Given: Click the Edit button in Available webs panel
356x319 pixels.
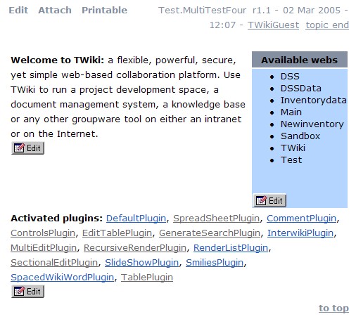Looking at the screenshot, I should [269, 201].
